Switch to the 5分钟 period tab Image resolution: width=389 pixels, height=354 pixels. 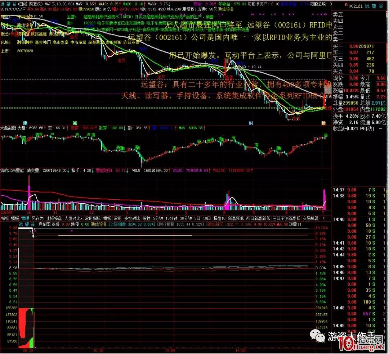[157, 218]
